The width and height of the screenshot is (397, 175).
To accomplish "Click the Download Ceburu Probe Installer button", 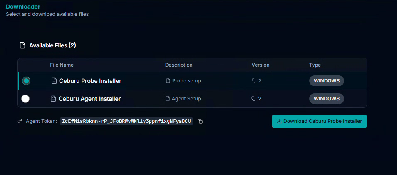I will (319, 121).
